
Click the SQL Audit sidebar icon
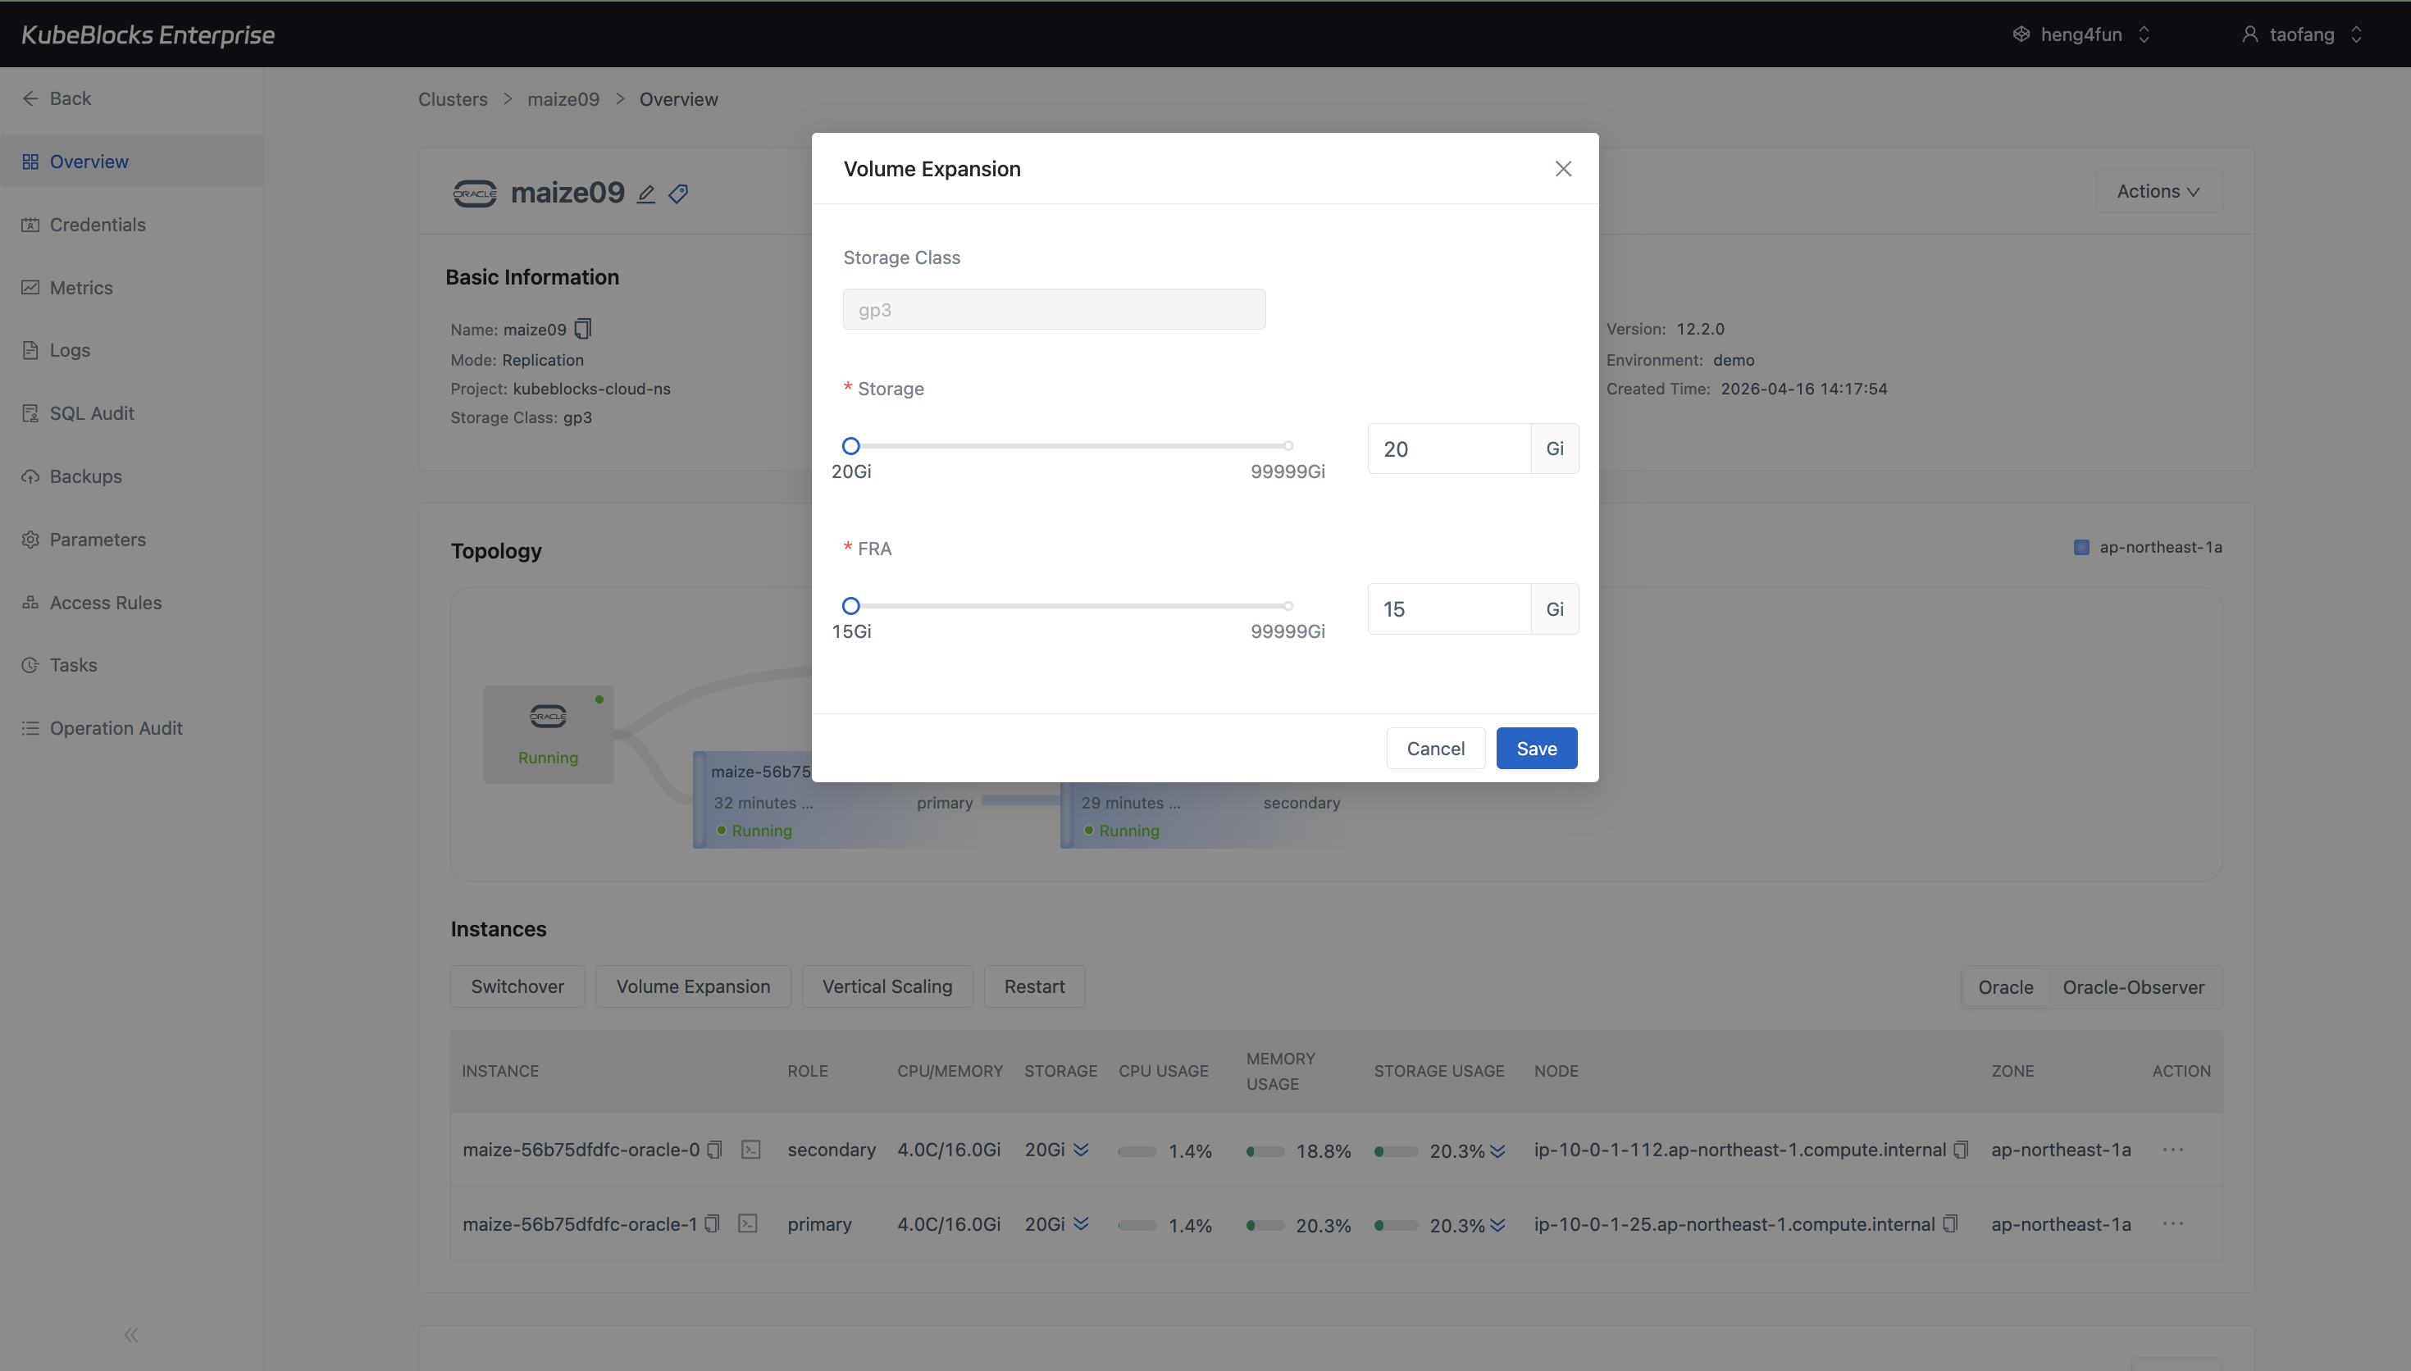(x=30, y=413)
